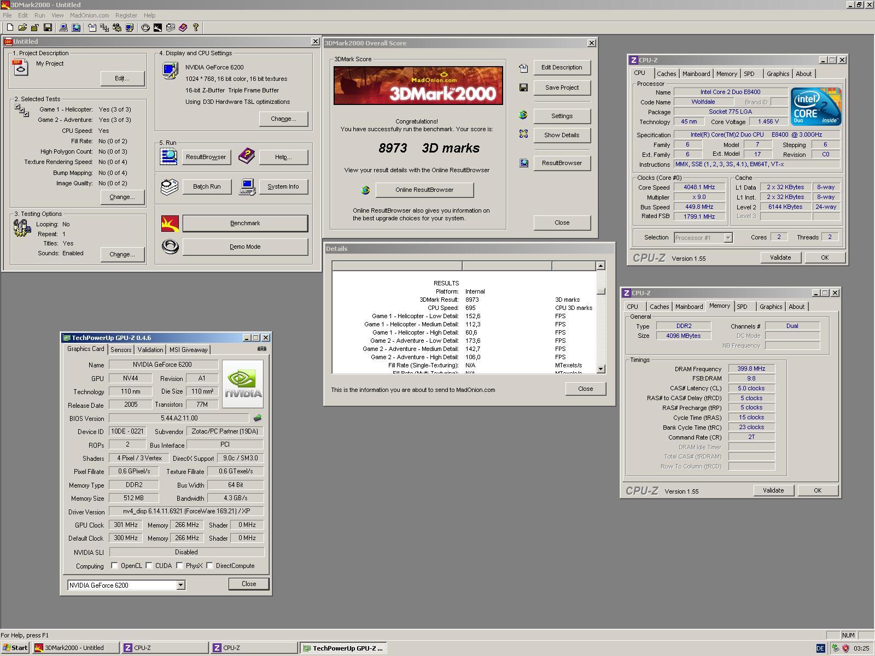The height and width of the screenshot is (656, 875).
Task: Click the red Benchmark icon in Run section
Action: (170, 223)
